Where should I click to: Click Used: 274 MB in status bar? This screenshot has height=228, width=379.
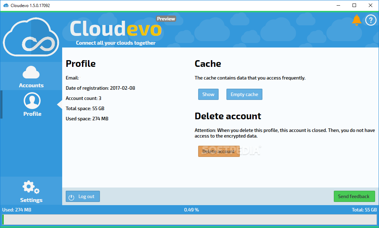(x=17, y=210)
